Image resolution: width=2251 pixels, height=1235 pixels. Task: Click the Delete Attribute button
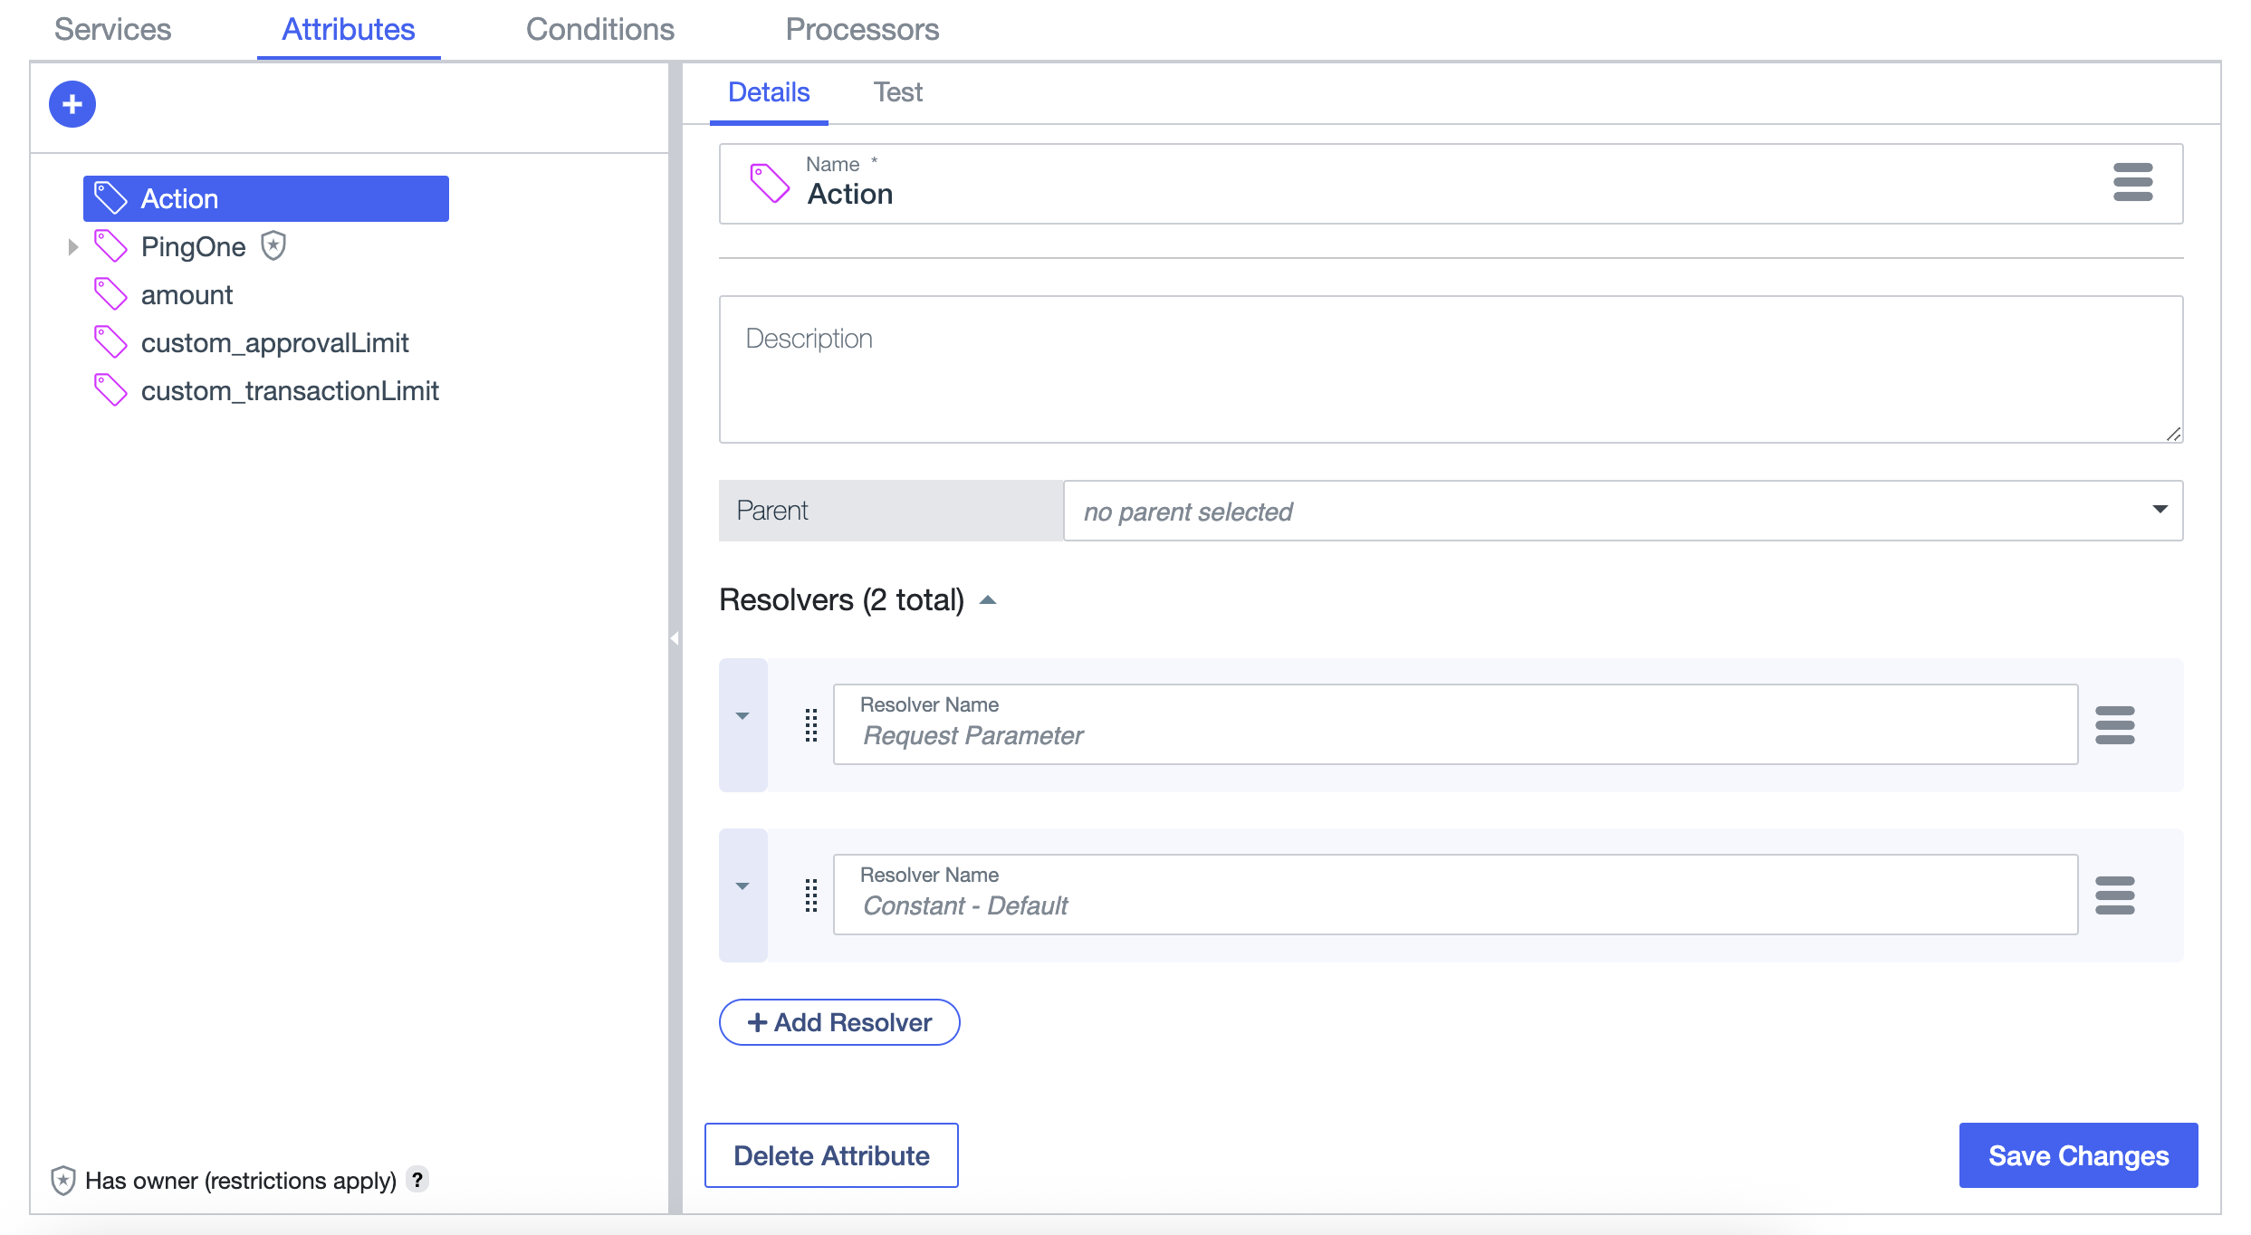click(831, 1155)
